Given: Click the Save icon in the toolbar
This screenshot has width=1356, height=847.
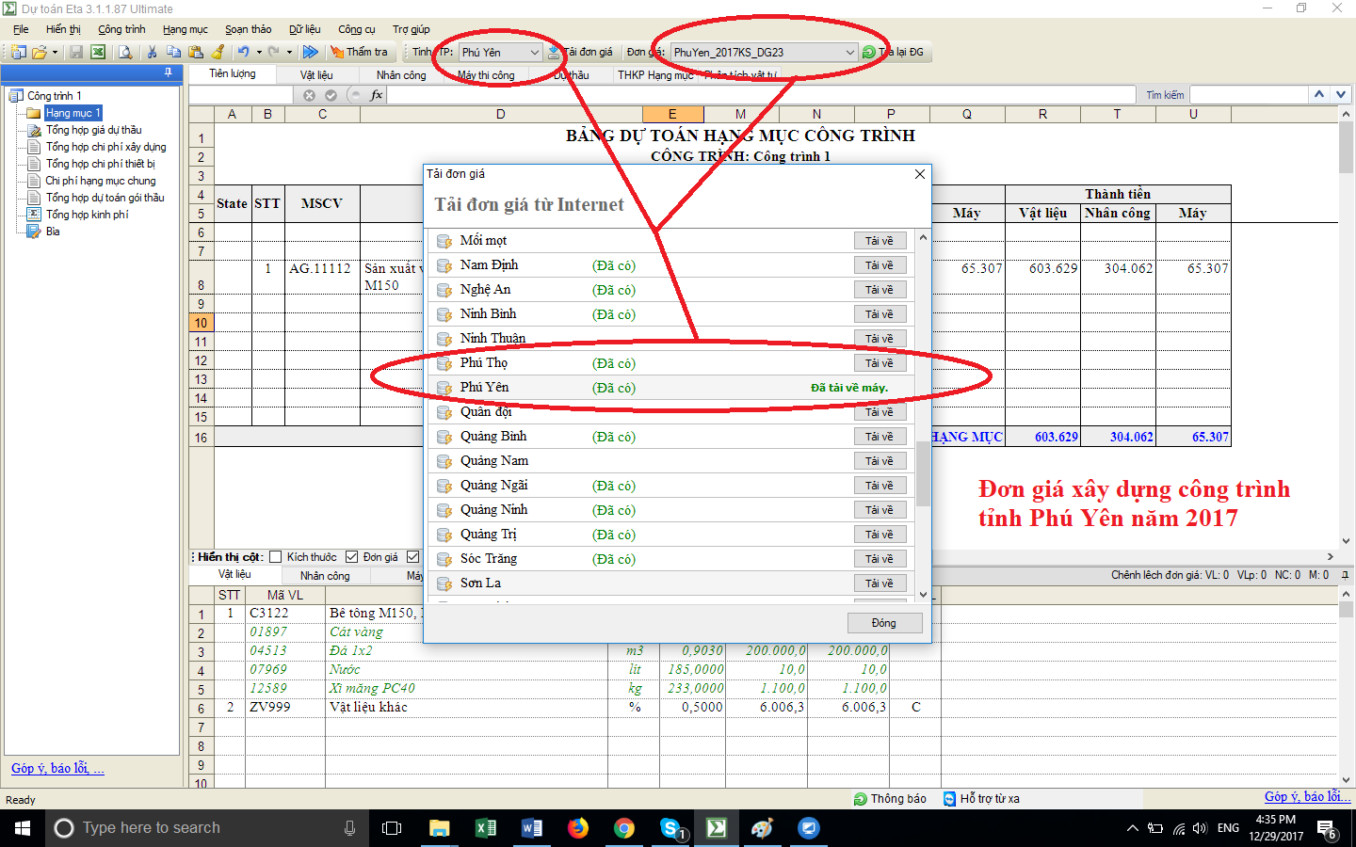Looking at the screenshot, I should coord(76,53).
